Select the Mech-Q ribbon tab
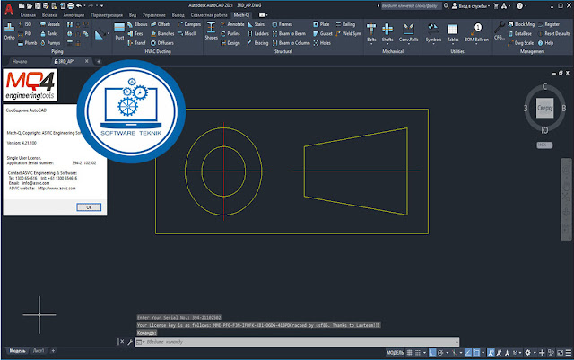Image resolution: width=574 pixels, height=360 pixels. [x=241, y=15]
